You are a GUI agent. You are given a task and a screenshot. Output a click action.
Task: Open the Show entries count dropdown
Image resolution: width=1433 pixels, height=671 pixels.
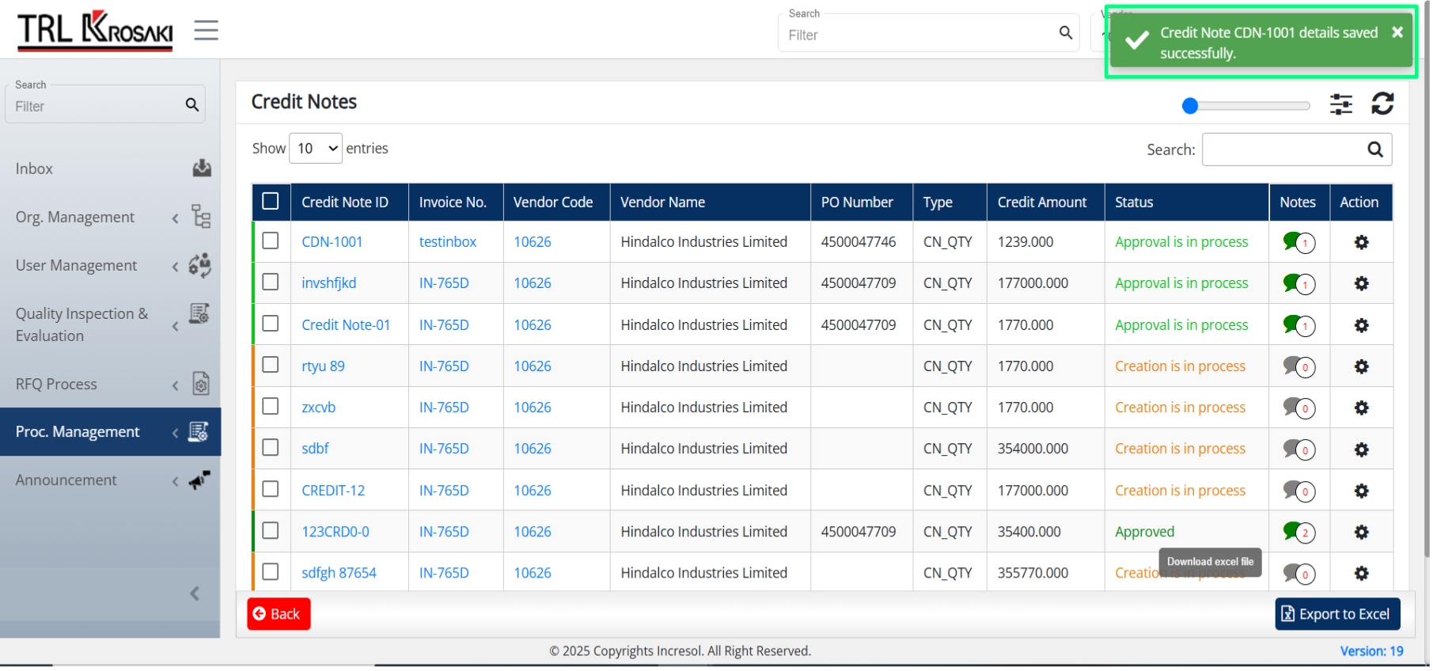(x=316, y=149)
